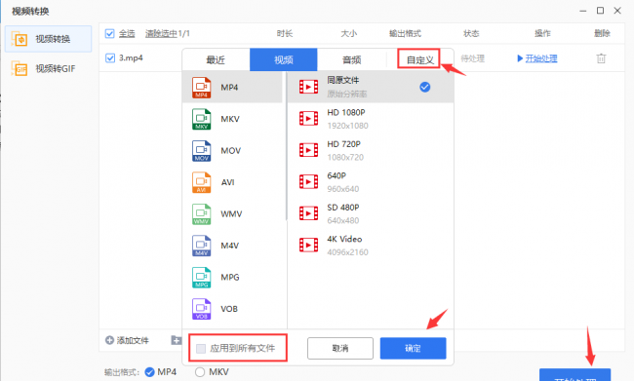The width and height of the screenshot is (634, 381).
Task: Select the MP4 output format radio
Action: [x=149, y=372]
